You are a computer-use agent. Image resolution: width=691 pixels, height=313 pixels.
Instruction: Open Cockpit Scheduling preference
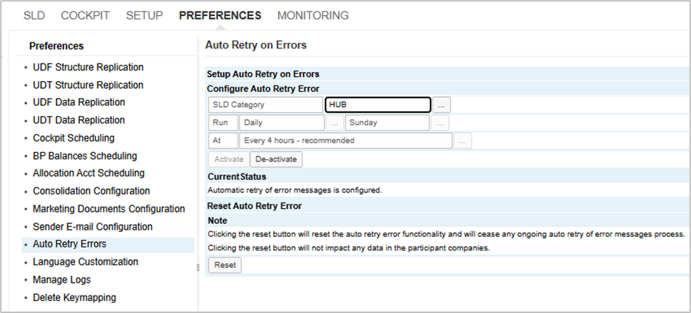(73, 138)
